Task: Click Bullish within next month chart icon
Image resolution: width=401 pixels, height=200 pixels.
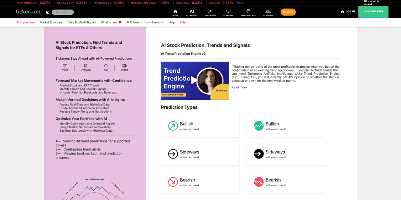Action: tap(258, 126)
